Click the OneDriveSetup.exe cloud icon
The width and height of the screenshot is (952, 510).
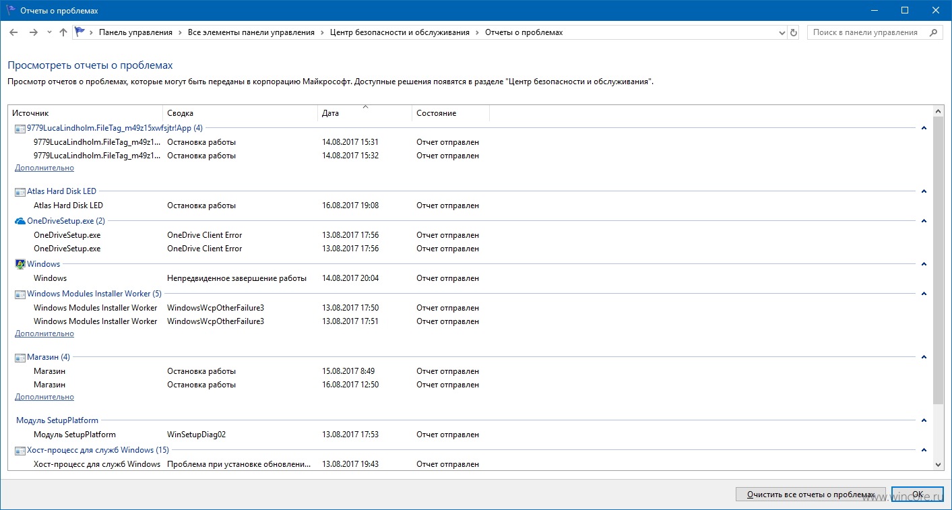click(x=20, y=222)
